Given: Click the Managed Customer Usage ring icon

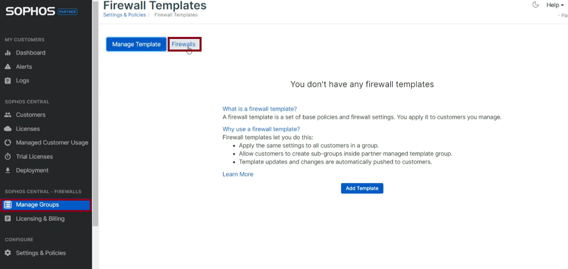Looking at the screenshot, I should [x=7, y=143].
